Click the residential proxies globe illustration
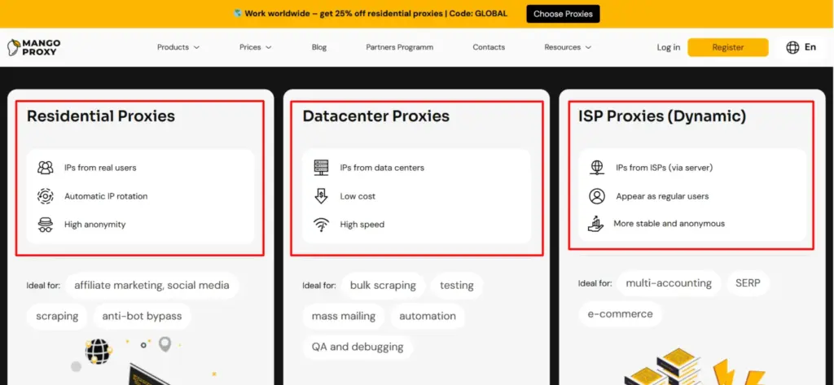Image resolution: width=834 pixels, height=385 pixels. point(99,352)
